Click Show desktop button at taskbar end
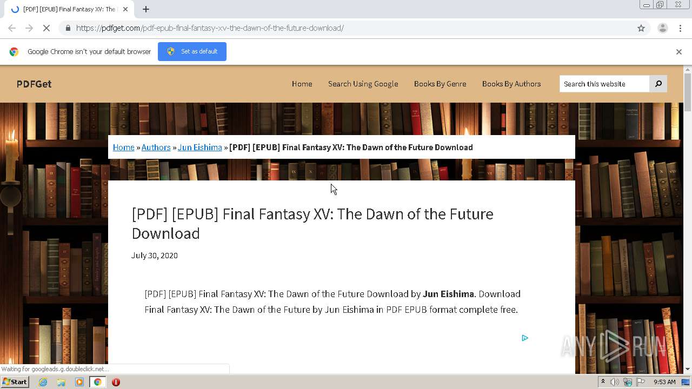This screenshot has width=692, height=389. pos(686,382)
